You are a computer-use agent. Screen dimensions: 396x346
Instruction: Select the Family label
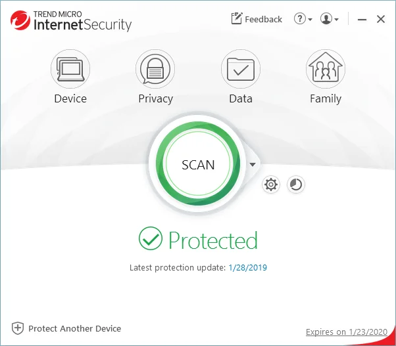326,98
